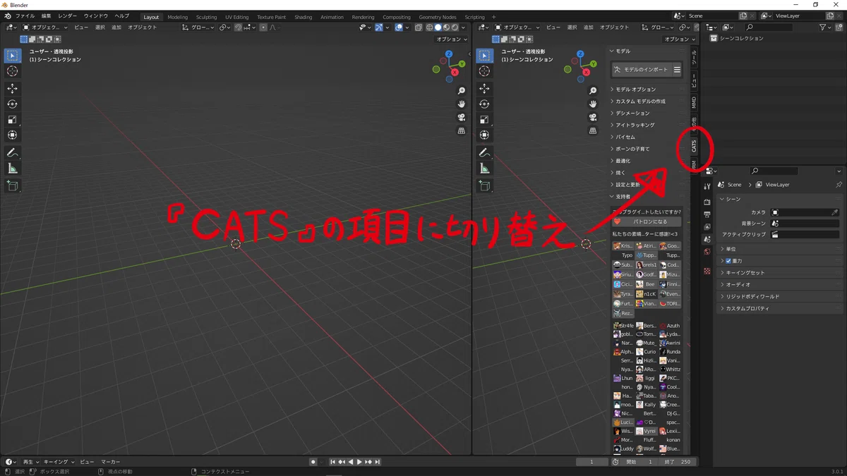This screenshot has height=476, width=847.
Task: Jump to the last frame in timeline
Action: 378,462
